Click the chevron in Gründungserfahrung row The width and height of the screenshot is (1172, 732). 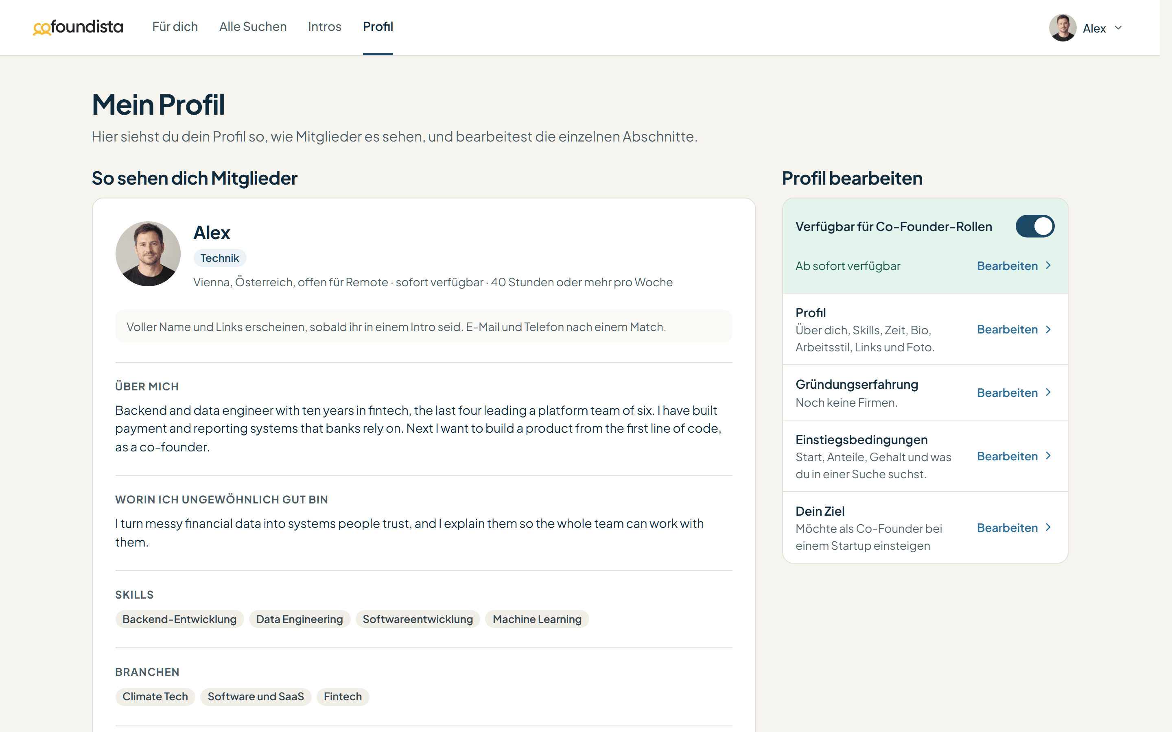tap(1049, 392)
